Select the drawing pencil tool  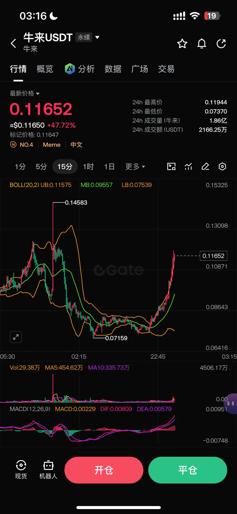coord(205,166)
